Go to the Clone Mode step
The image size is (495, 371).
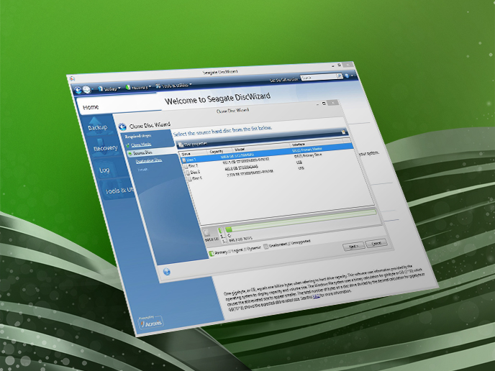pyautogui.click(x=141, y=145)
